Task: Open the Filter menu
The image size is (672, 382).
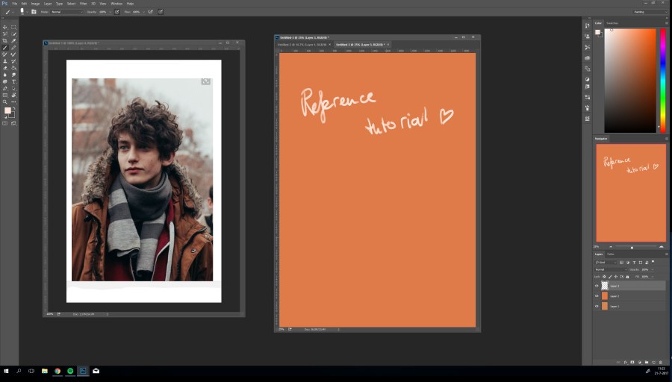Action: click(84, 4)
